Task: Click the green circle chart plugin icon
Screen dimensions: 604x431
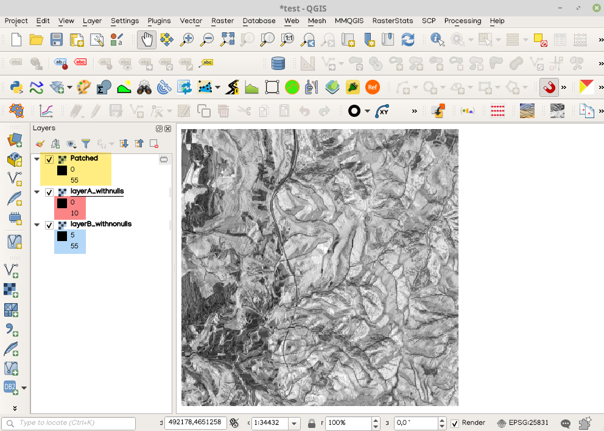Action: click(x=292, y=88)
